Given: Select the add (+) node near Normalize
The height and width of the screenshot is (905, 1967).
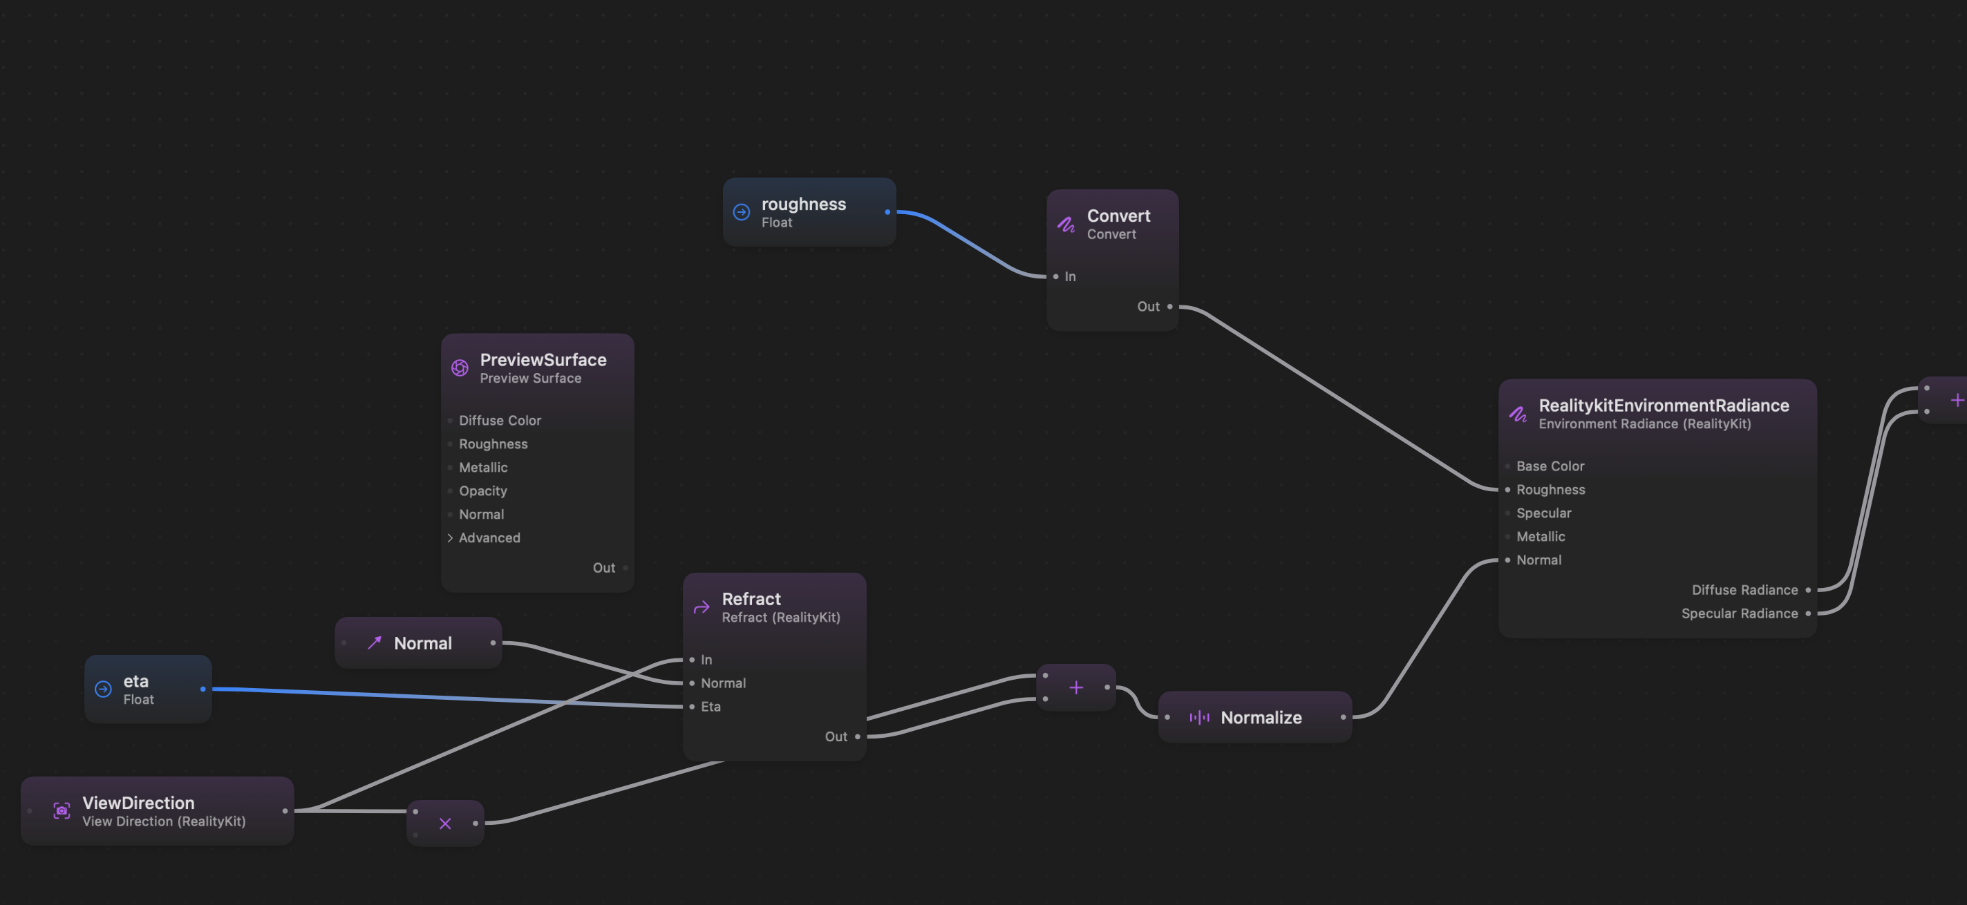Looking at the screenshot, I should (1076, 687).
